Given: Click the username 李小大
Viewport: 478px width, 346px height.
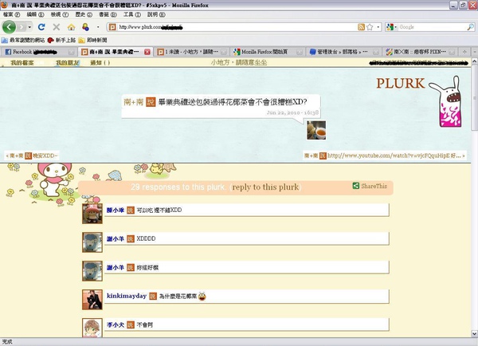Looking at the screenshot, I should 116,324.
